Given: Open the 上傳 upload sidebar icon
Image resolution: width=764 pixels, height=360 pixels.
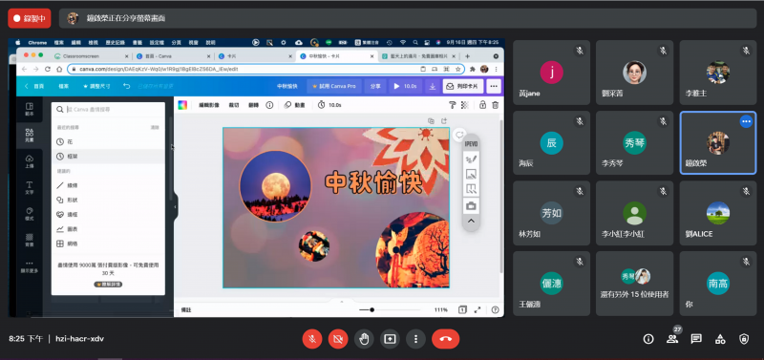Looking at the screenshot, I should 30,161.
